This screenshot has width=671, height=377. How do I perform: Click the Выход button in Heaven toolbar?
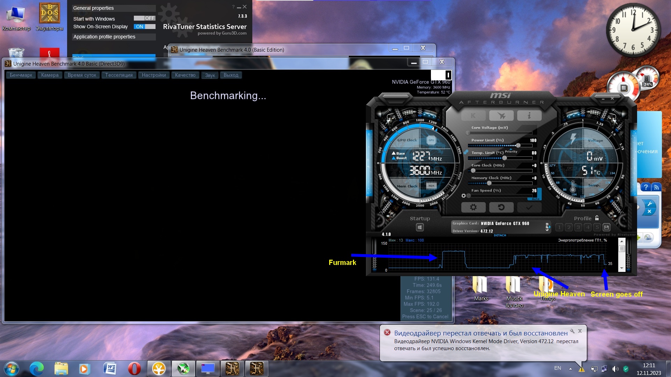tap(231, 75)
